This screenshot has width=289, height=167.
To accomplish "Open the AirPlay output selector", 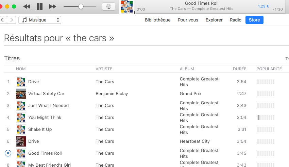I will coord(108,6).
